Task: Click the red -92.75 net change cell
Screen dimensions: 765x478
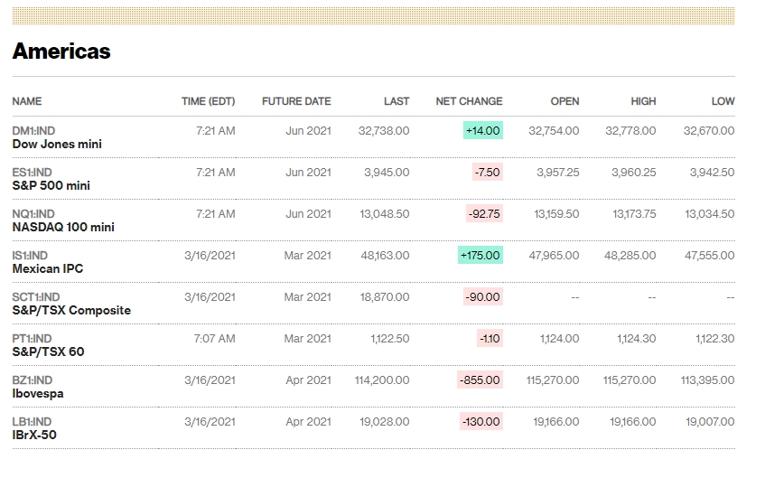Action: (484, 214)
